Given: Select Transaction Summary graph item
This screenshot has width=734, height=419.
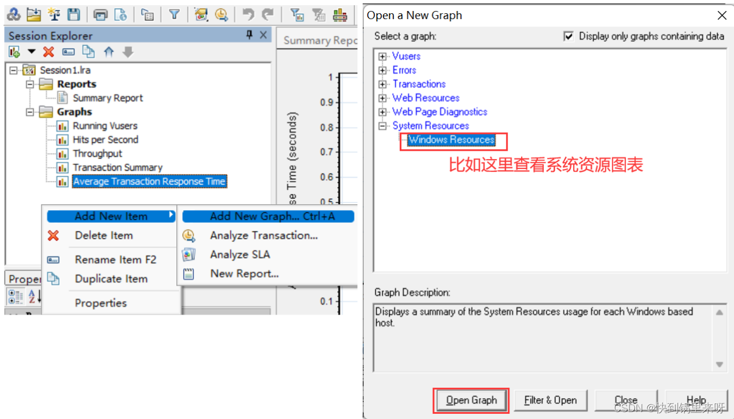Looking at the screenshot, I should 117,168.
